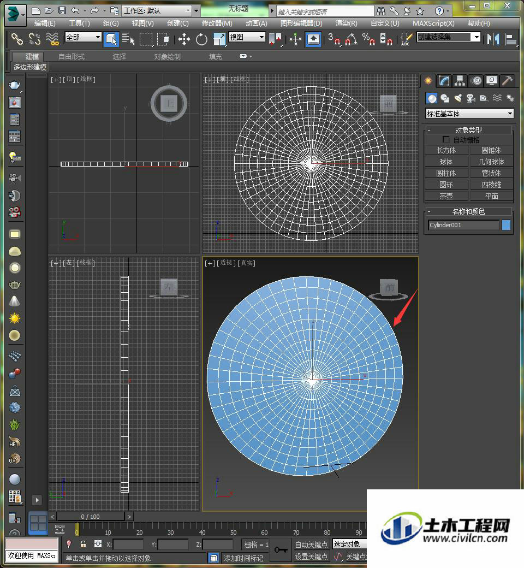Select the Lights category icon
This screenshot has width=524, height=568.
tap(458, 98)
